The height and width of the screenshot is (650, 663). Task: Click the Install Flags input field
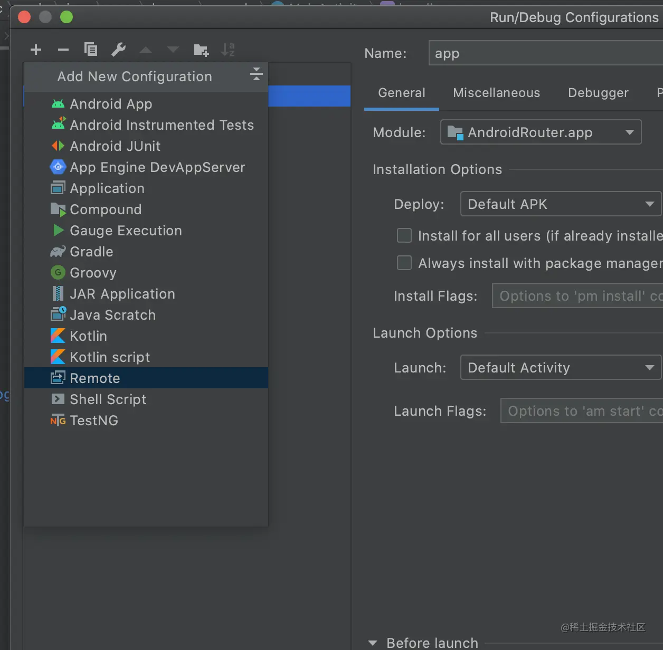pos(577,295)
